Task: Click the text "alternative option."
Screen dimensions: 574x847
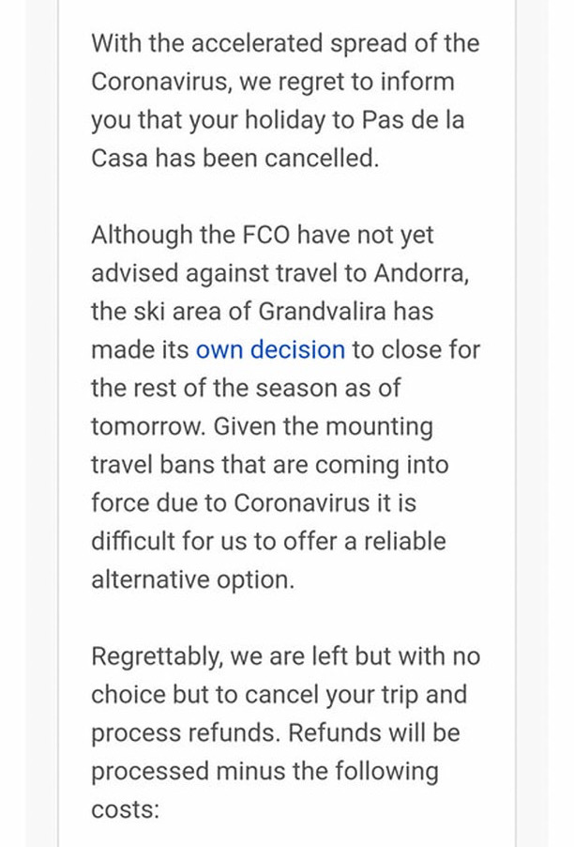Action: pos(193,579)
